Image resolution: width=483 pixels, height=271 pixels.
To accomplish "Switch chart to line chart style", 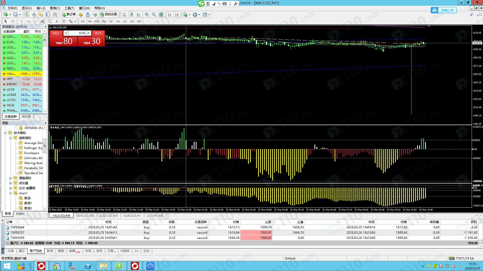I will coord(139,15).
